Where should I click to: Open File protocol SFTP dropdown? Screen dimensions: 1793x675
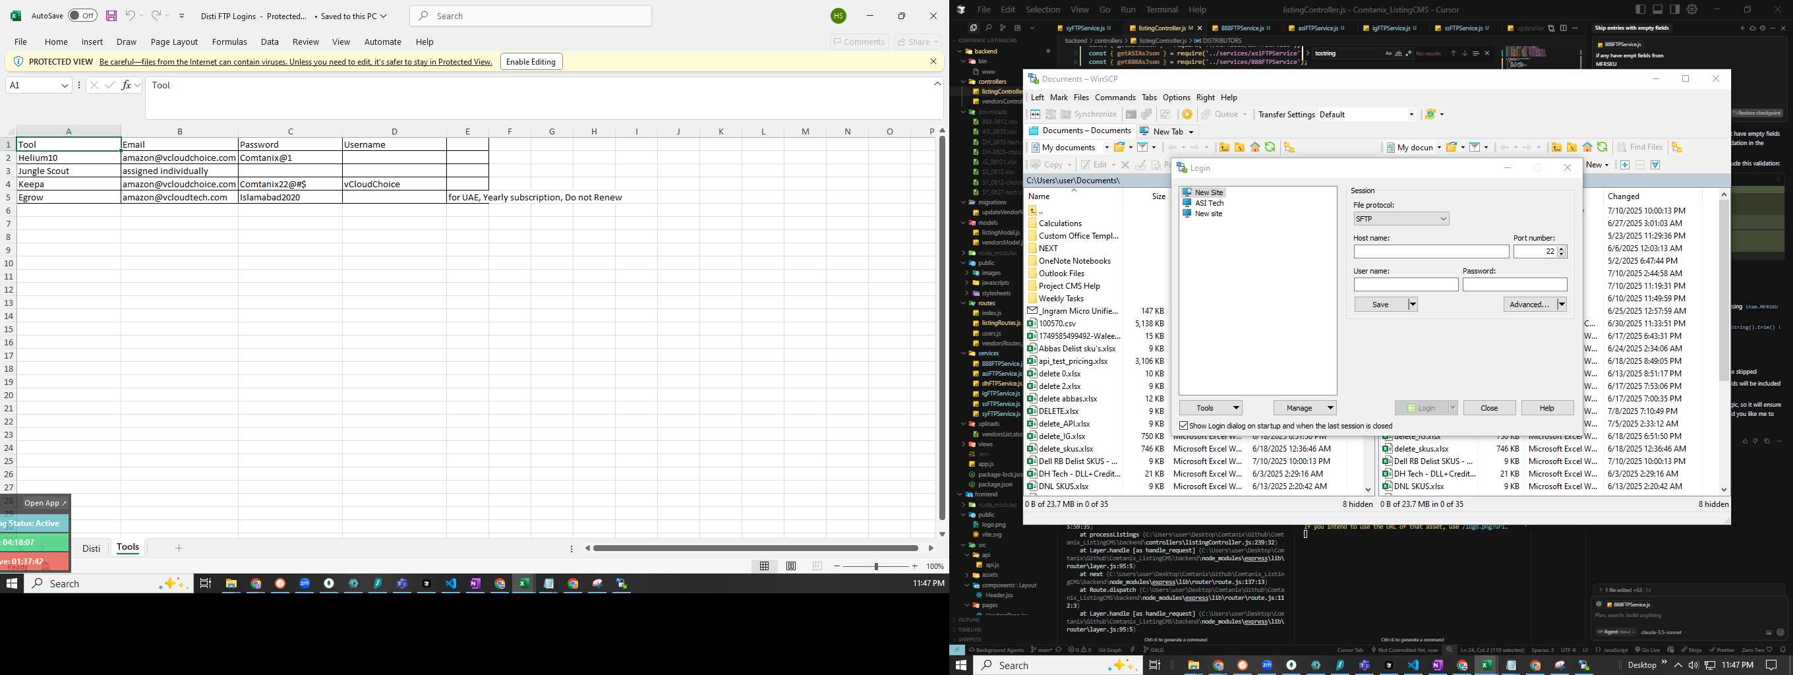tap(1401, 218)
